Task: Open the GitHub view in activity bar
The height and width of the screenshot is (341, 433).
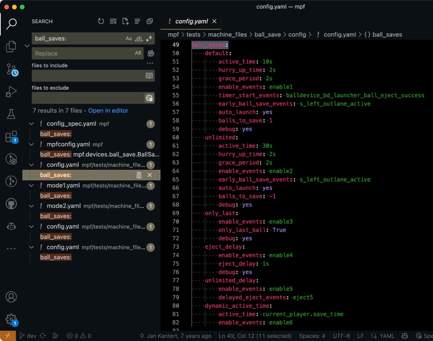Action: point(11,204)
